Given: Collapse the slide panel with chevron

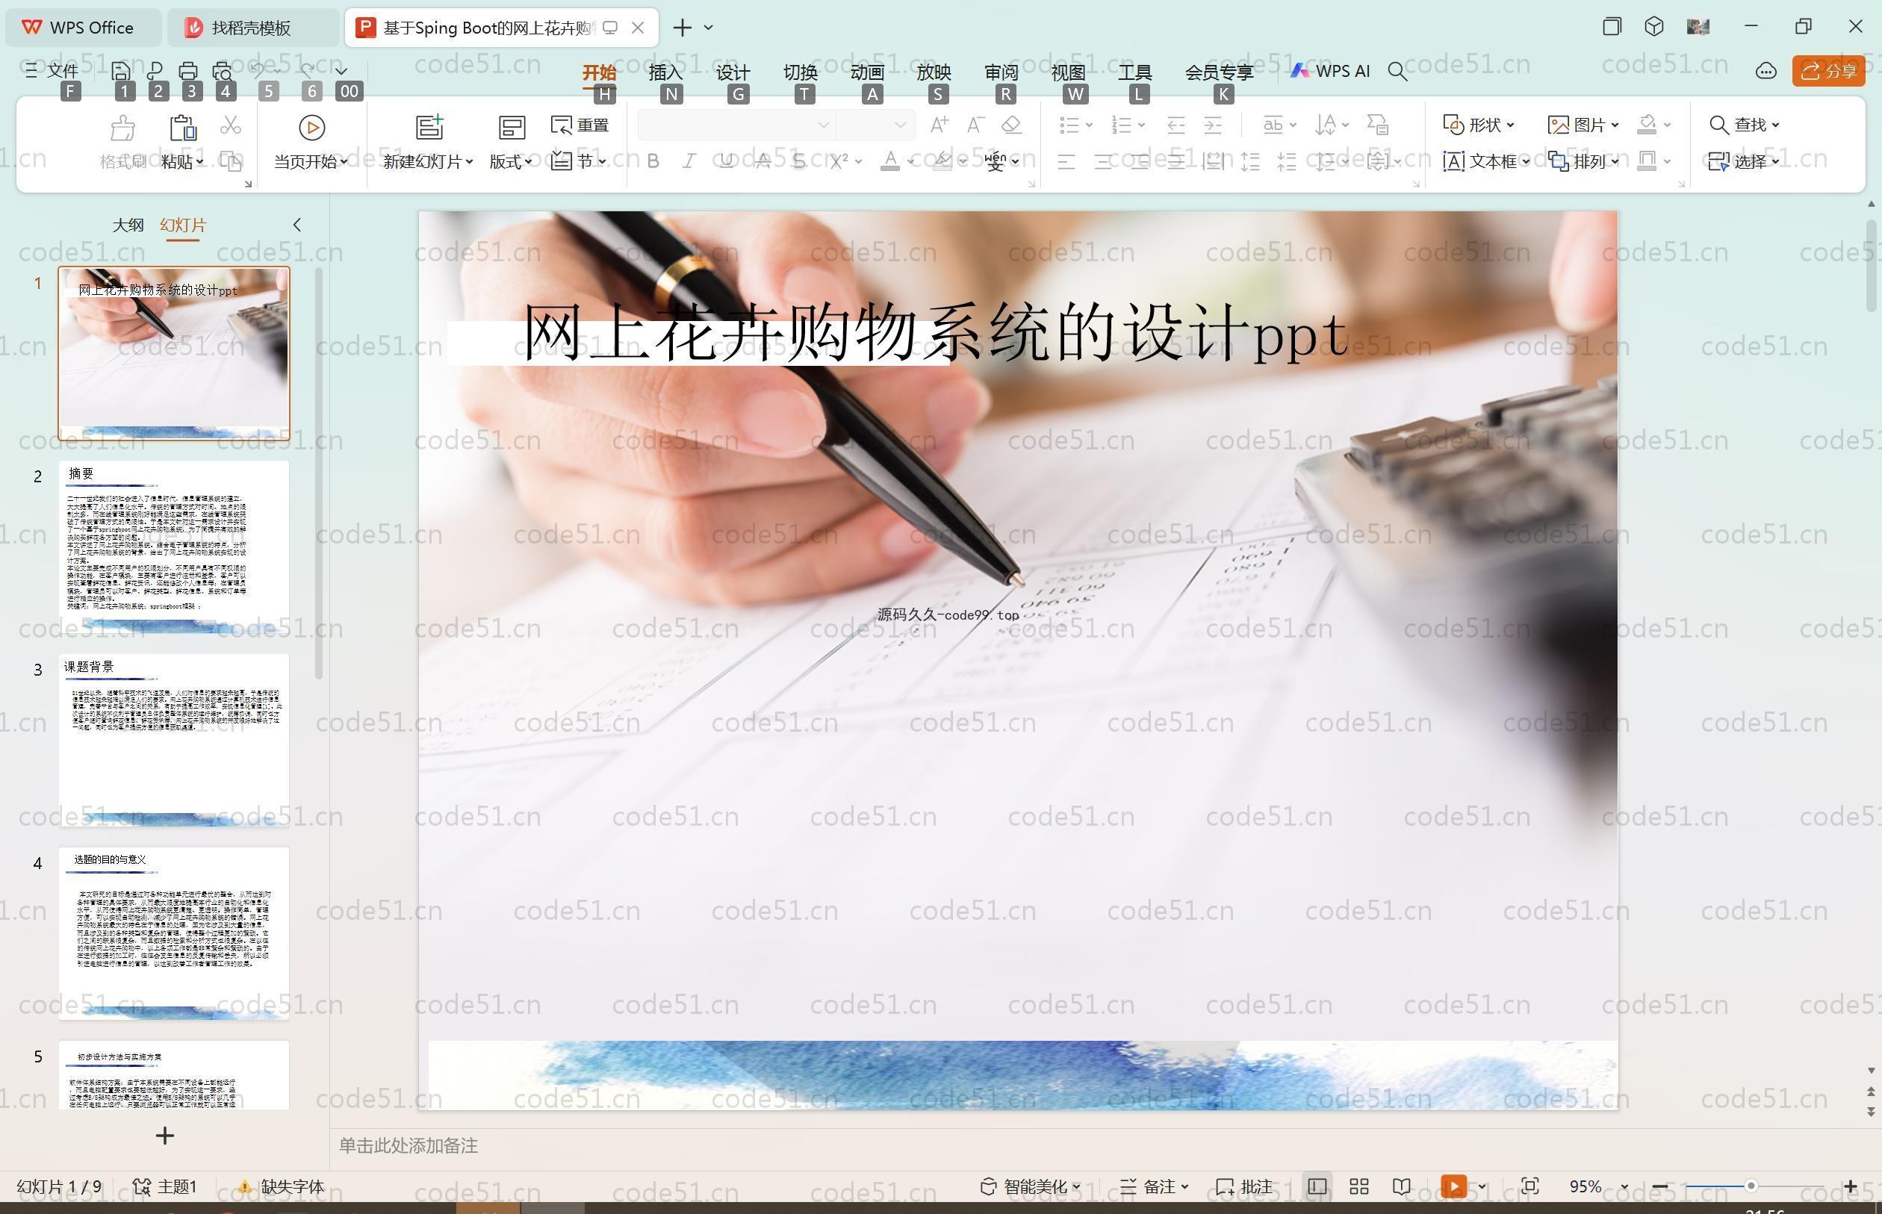Looking at the screenshot, I should (296, 225).
